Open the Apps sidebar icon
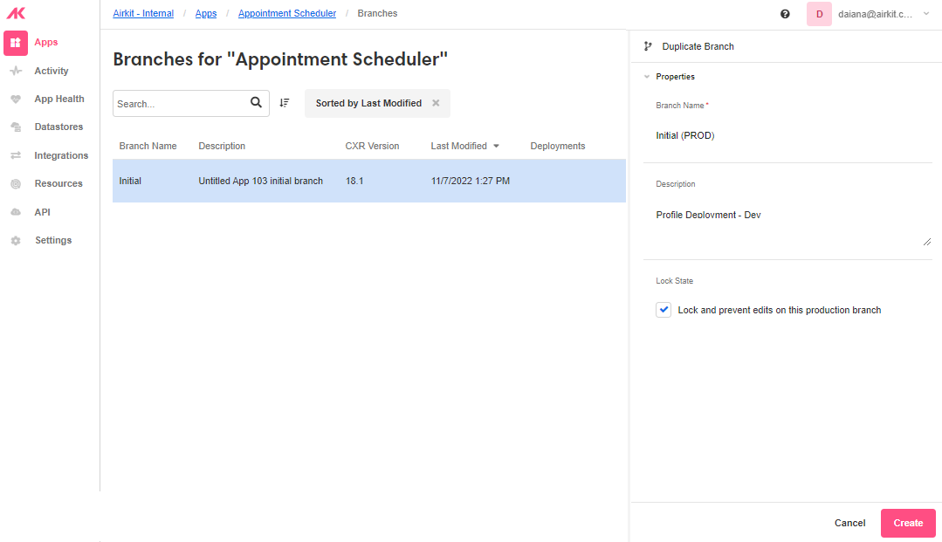The image size is (942, 542). (16, 43)
